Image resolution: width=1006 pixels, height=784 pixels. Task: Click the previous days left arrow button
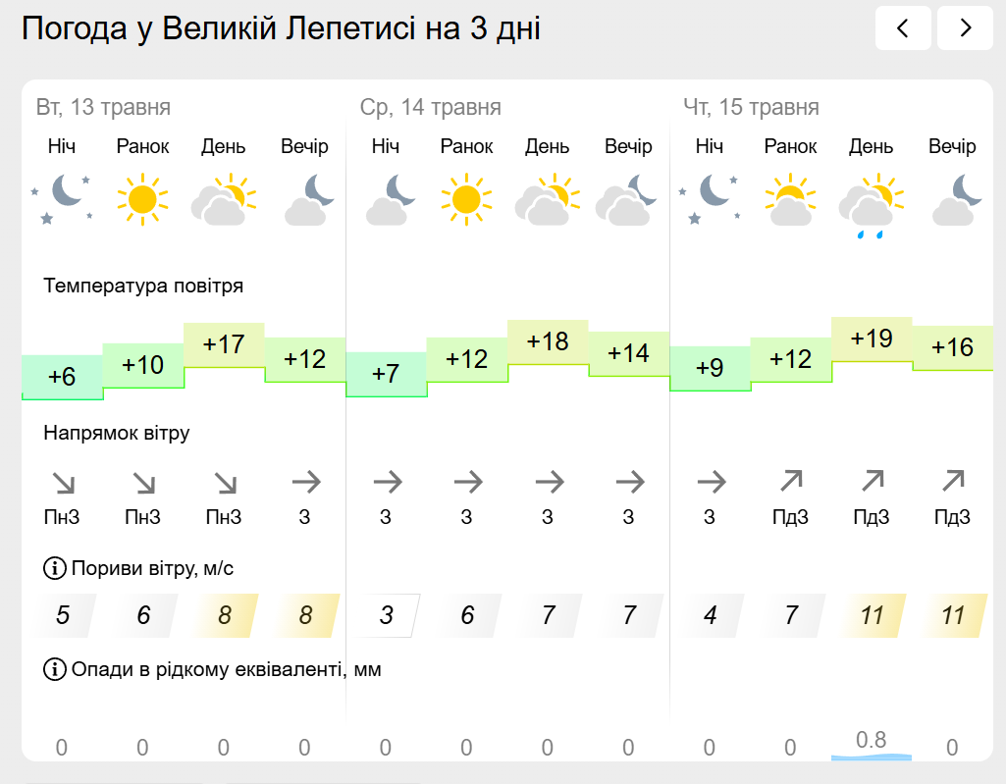point(903,28)
